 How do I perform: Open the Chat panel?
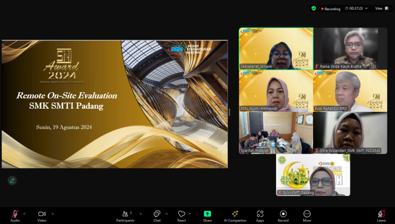coord(157,216)
